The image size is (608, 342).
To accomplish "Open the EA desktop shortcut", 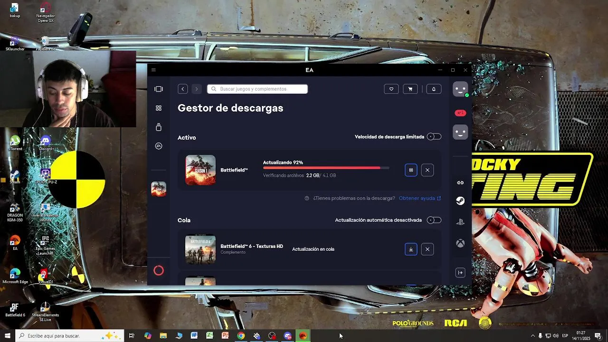I will point(15,243).
